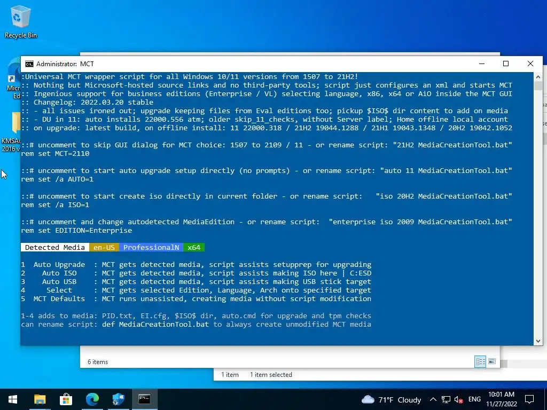The height and width of the screenshot is (410, 547).
Task: Click the console scrollbar down arrow
Action: 538,341
